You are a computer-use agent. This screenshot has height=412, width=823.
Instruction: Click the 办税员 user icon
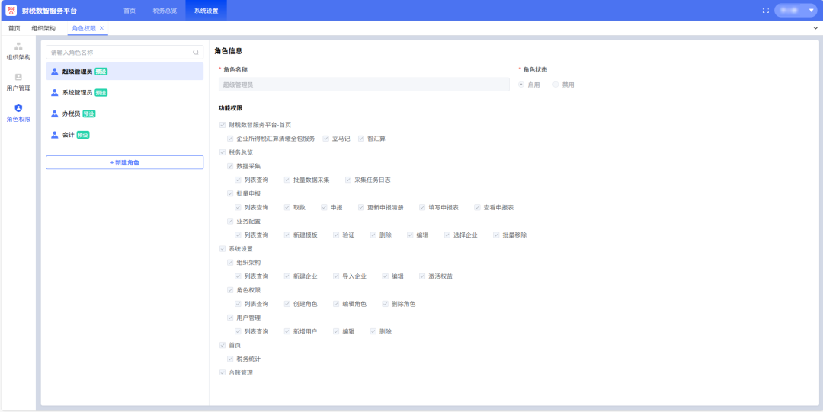55,113
